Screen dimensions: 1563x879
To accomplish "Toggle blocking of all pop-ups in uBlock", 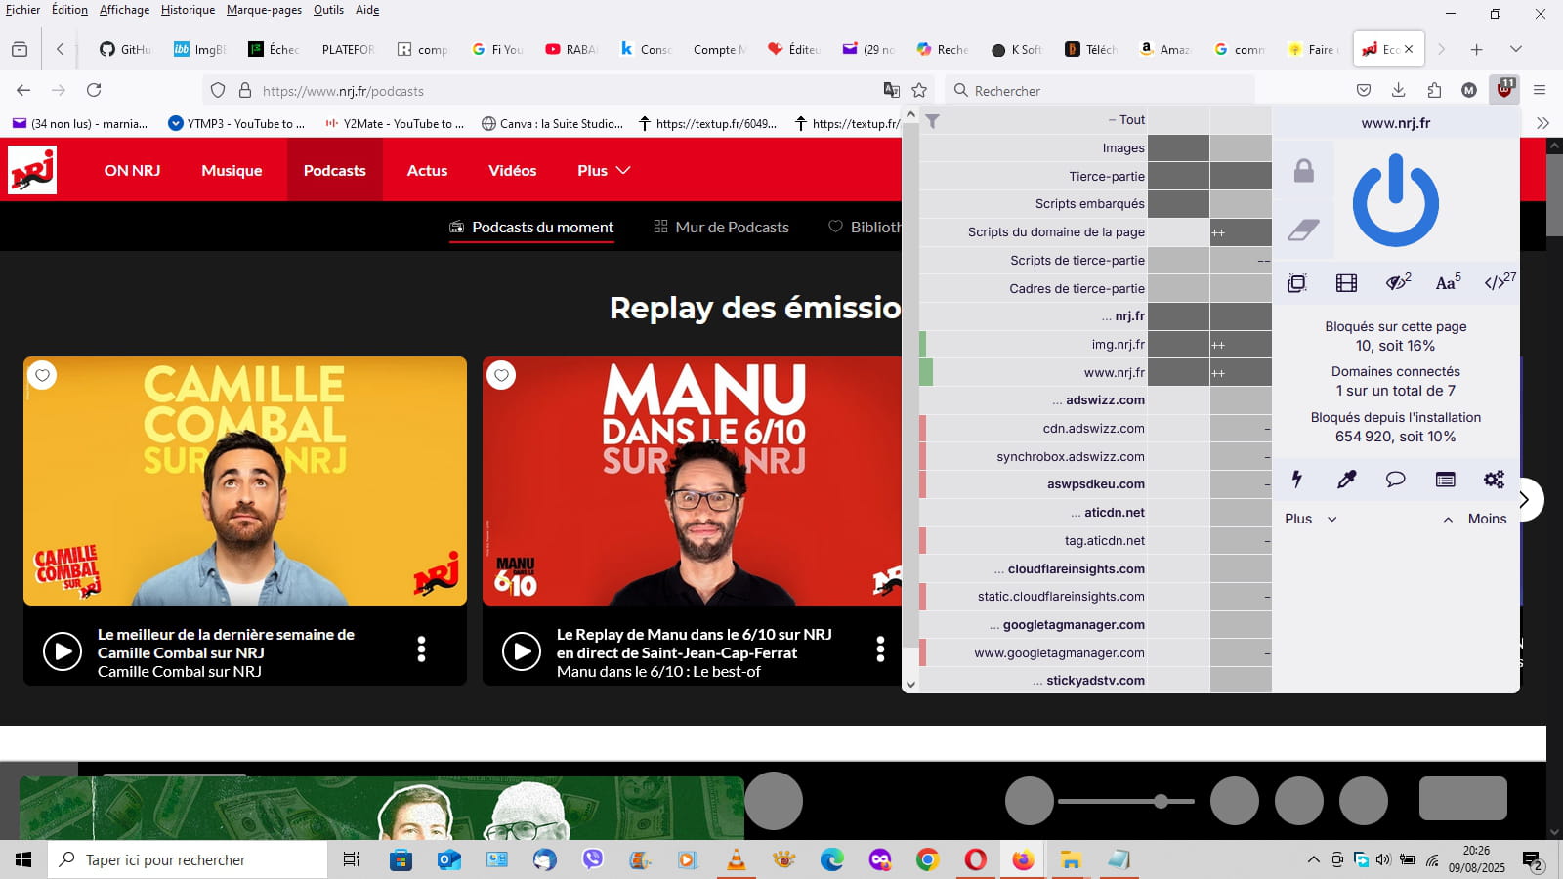I will pos(1296,283).
